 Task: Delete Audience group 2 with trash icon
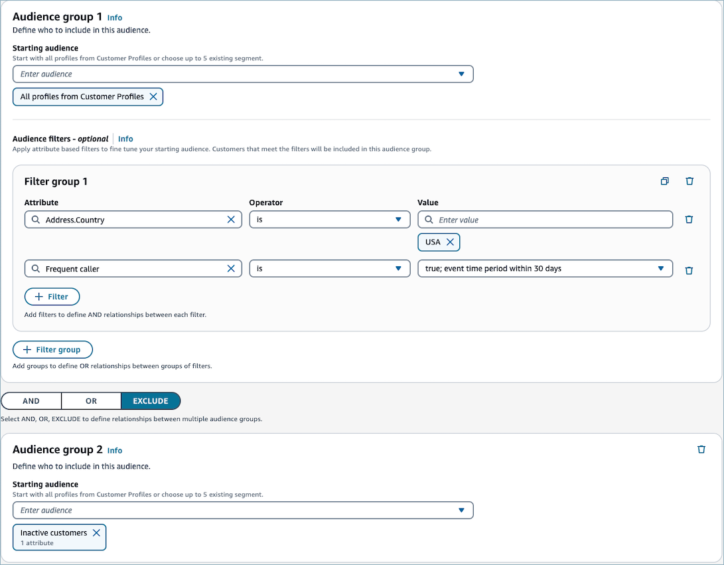tap(701, 449)
